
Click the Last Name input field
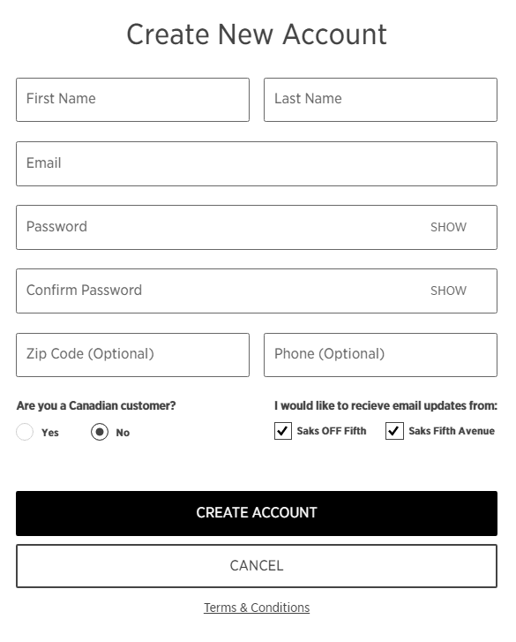click(380, 100)
